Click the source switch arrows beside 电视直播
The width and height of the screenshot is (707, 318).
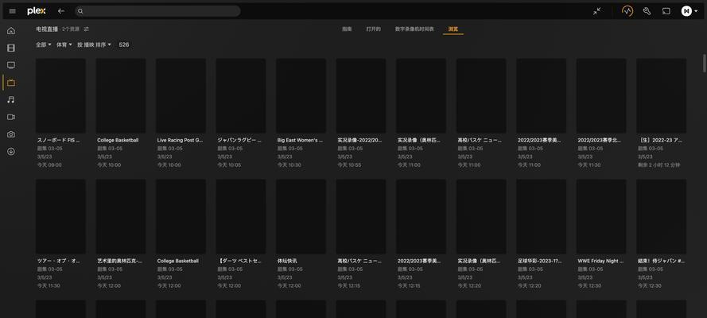point(86,29)
